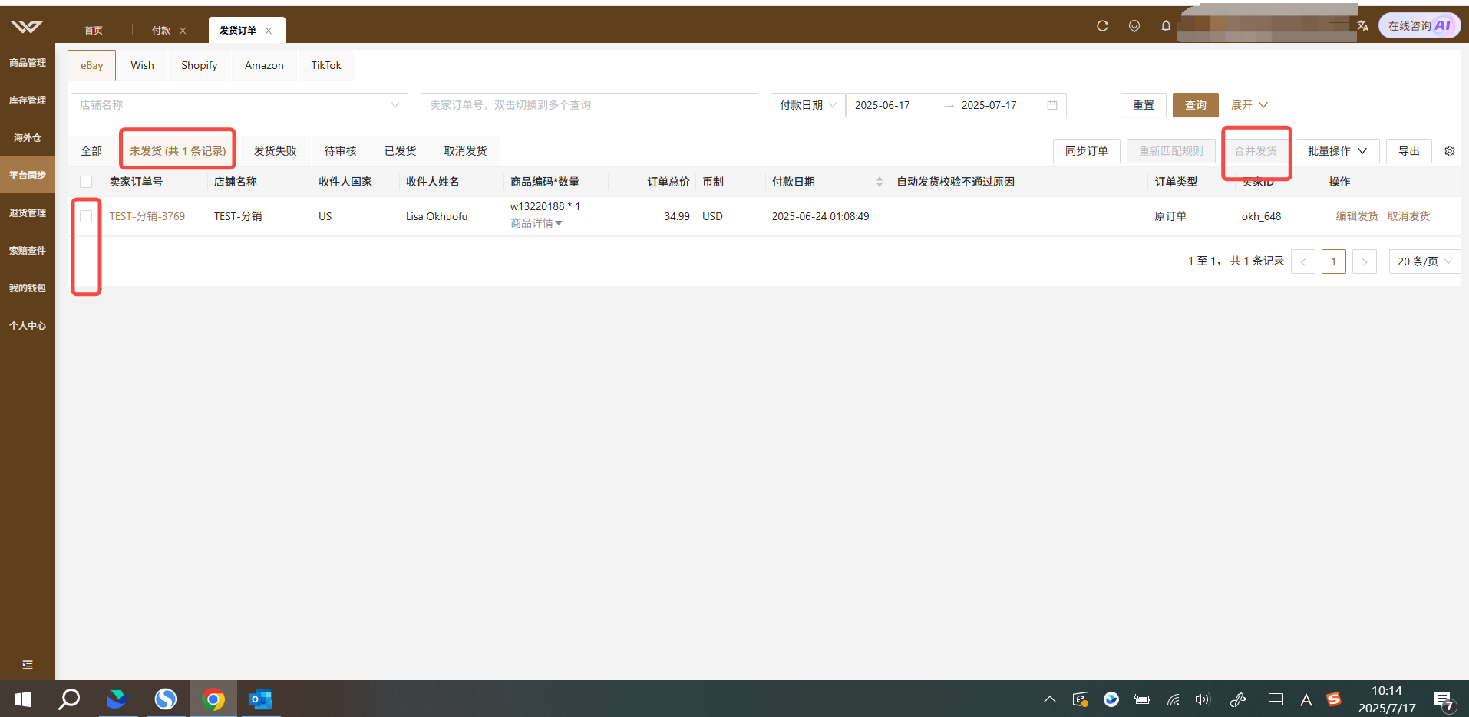This screenshot has height=717, width=1469.
Task: Click the calendar icon in date range
Action: (1052, 105)
